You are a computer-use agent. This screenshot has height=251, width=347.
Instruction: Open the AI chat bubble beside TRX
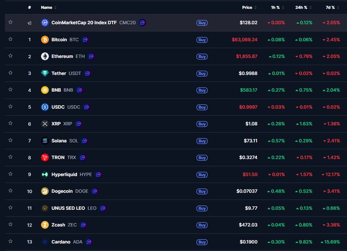tap(83, 157)
